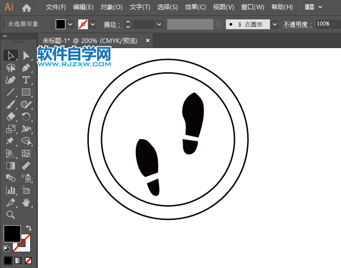
Task: Set paint mode to Gradient
Action: coord(18,260)
